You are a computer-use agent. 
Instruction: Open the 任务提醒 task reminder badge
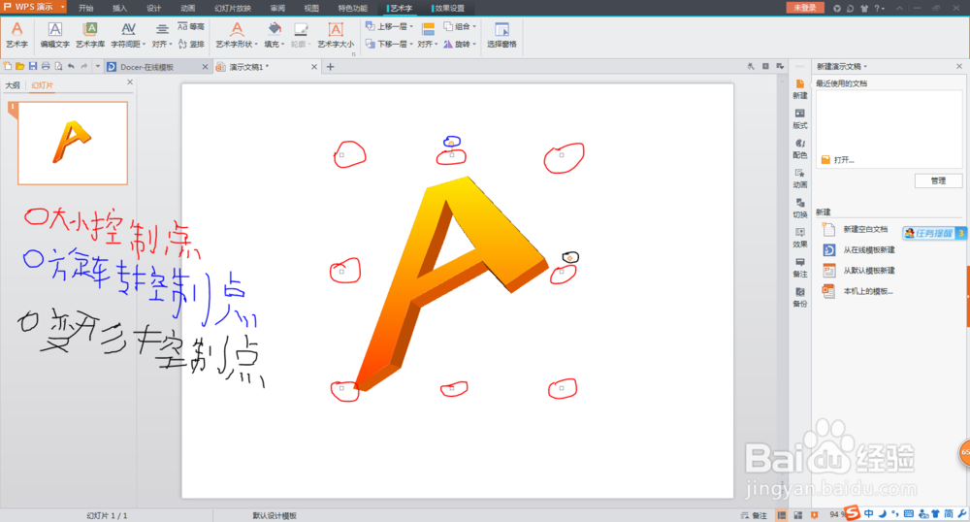(933, 233)
